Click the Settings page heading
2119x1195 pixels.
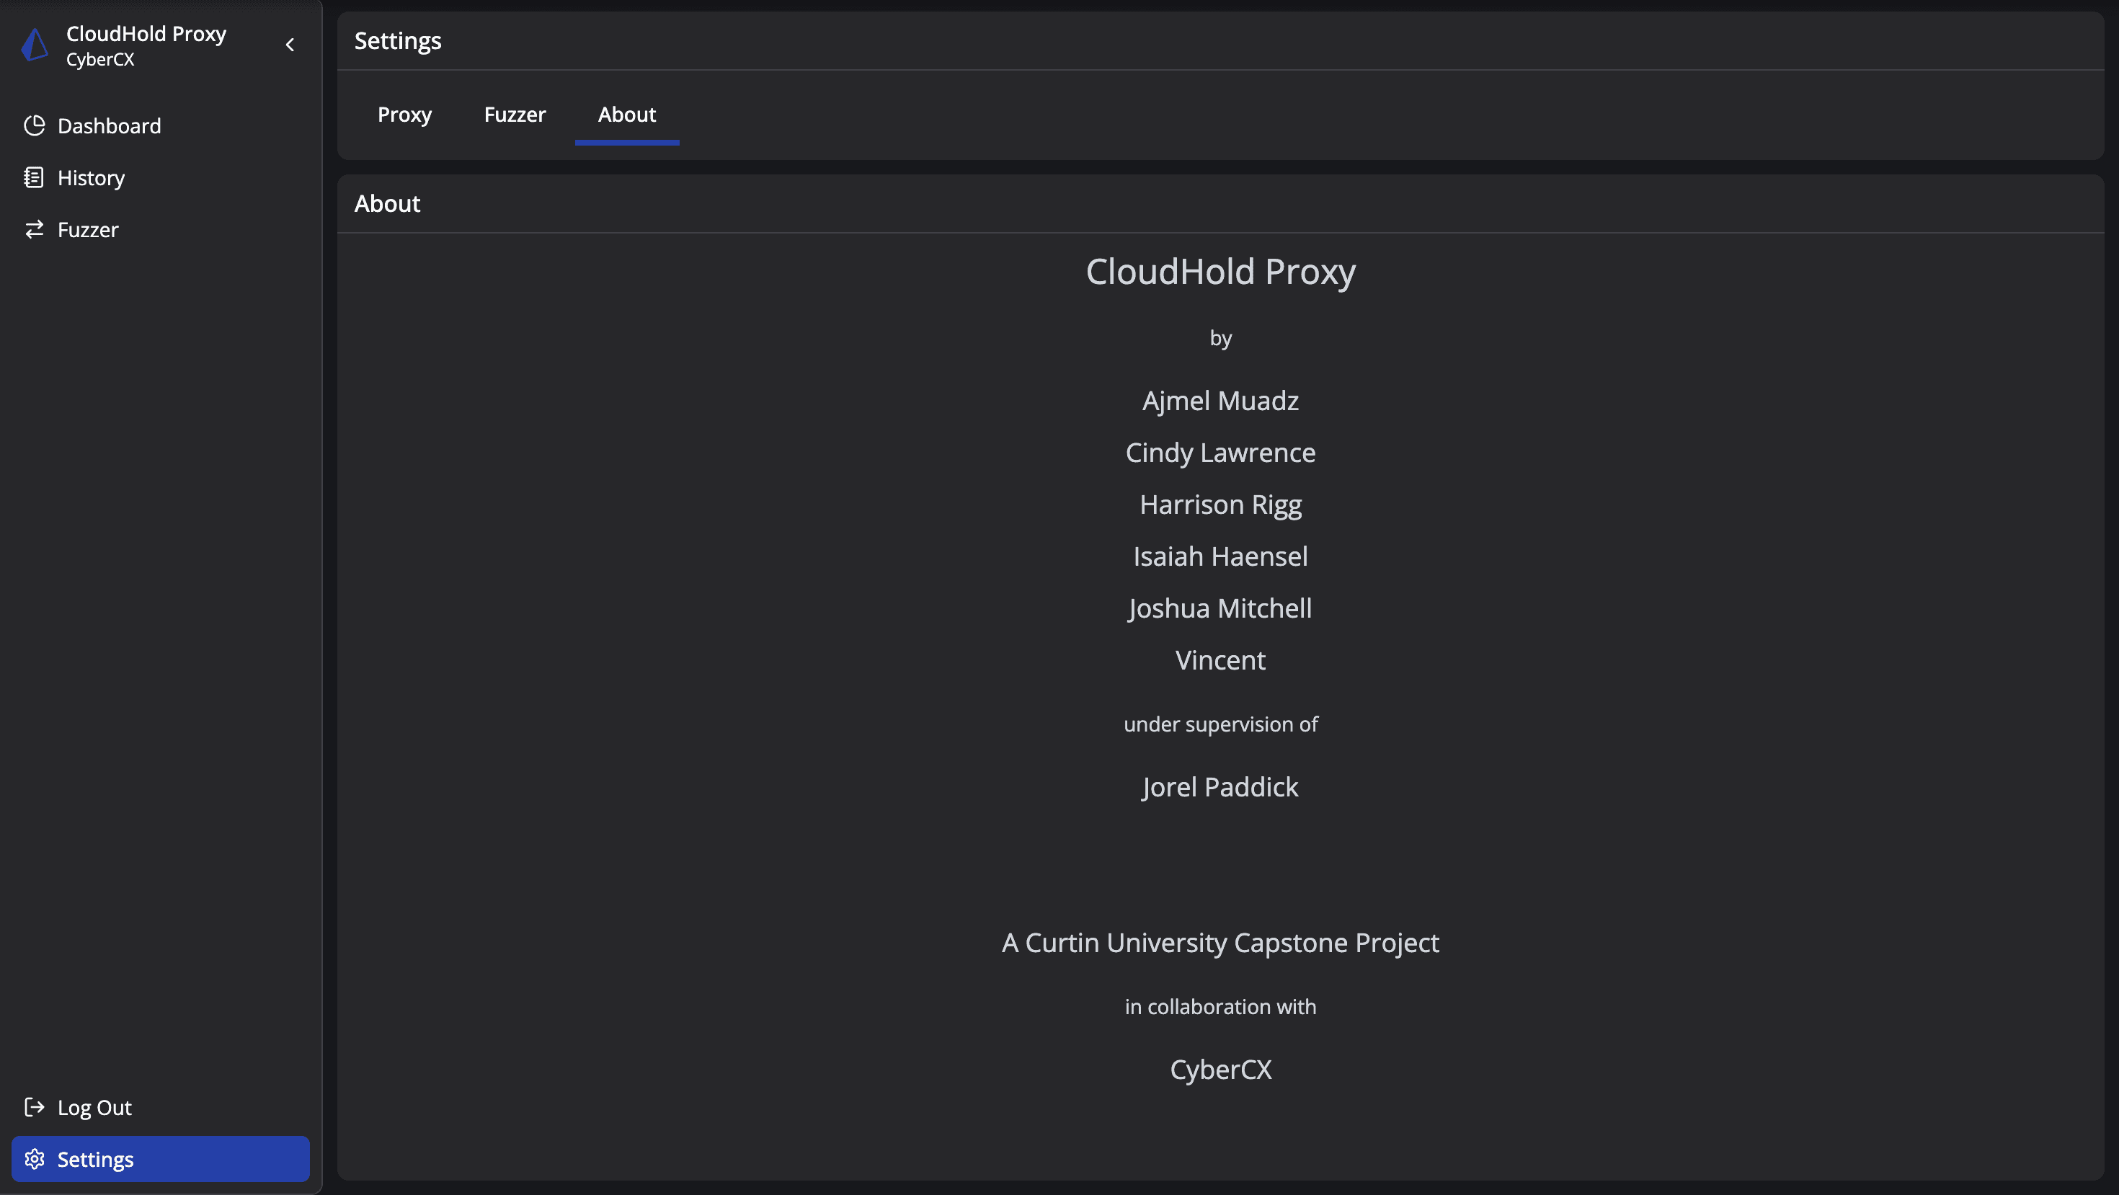tap(397, 41)
